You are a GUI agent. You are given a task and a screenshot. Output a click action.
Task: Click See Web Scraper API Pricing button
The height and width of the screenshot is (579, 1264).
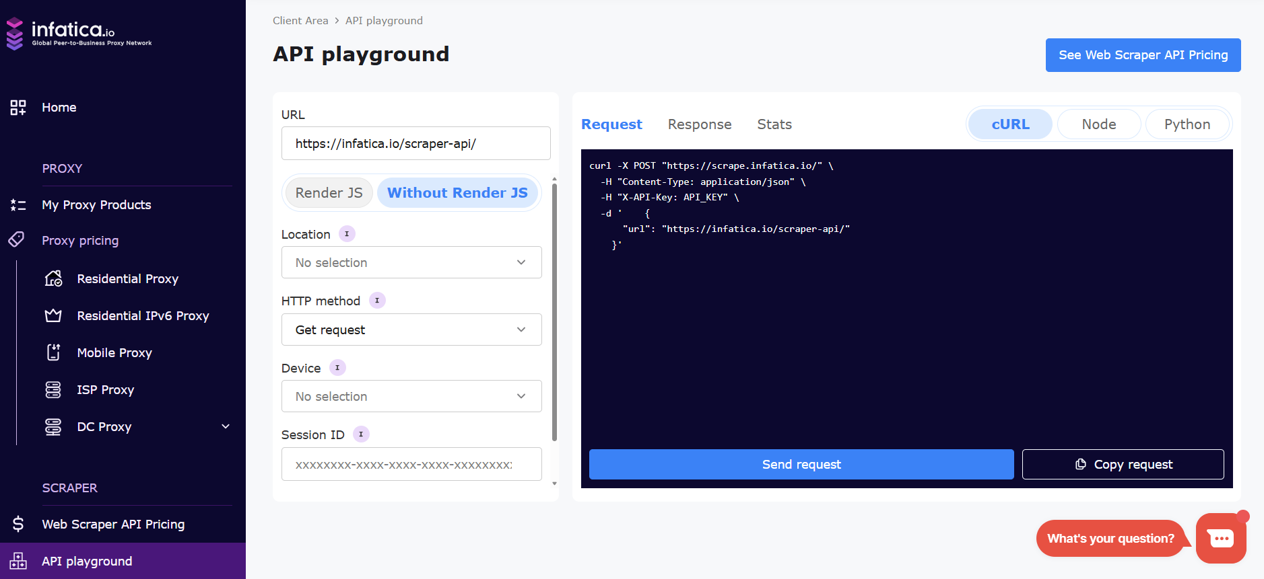1143,55
